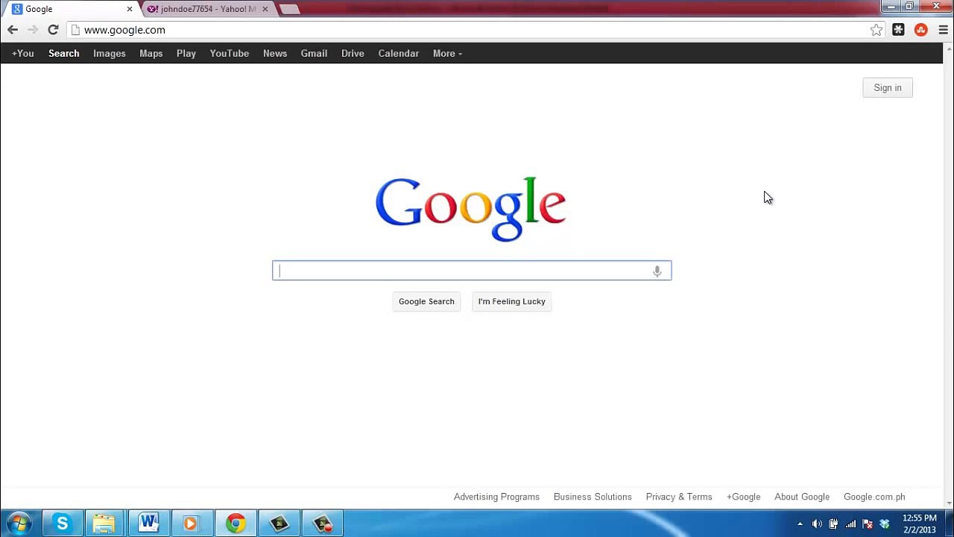
Task: Close the Yahoo! Mail tab
Action: (265, 9)
